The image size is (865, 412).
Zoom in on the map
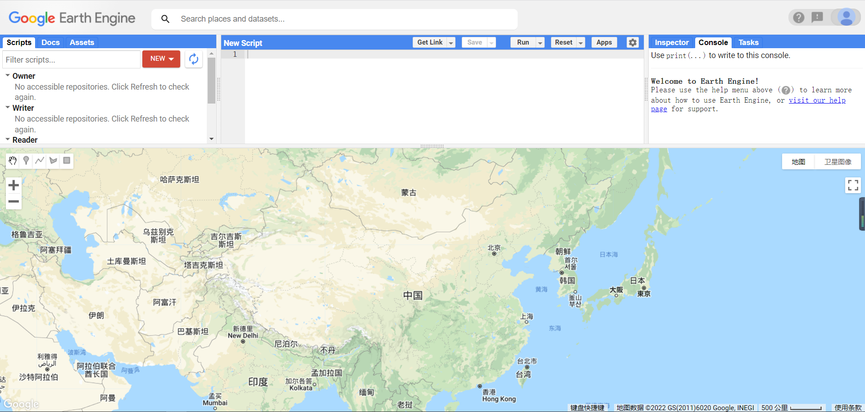[14, 185]
